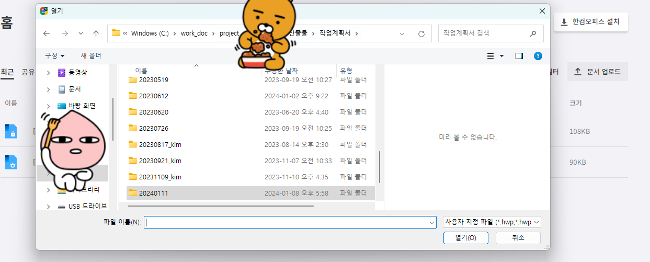Click the folder icon of 20230612
Image resolution: width=650 pixels, height=262 pixels.
[133, 96]
